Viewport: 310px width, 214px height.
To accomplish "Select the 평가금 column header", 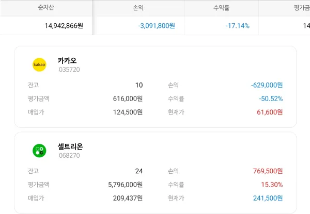I will pyautogui.click(x=302, y=8).
